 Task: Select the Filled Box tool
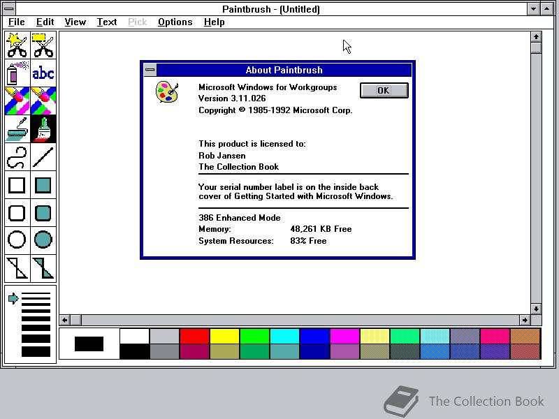[43, 185]
